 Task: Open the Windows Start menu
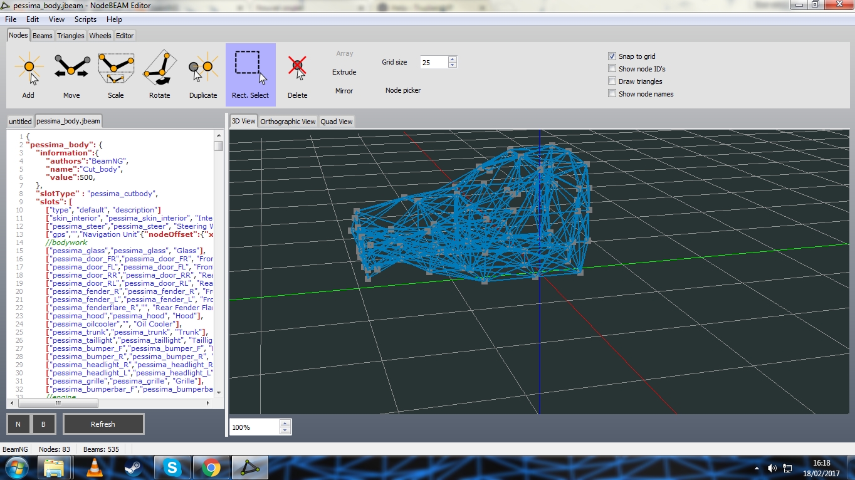[x=16, y=467]
